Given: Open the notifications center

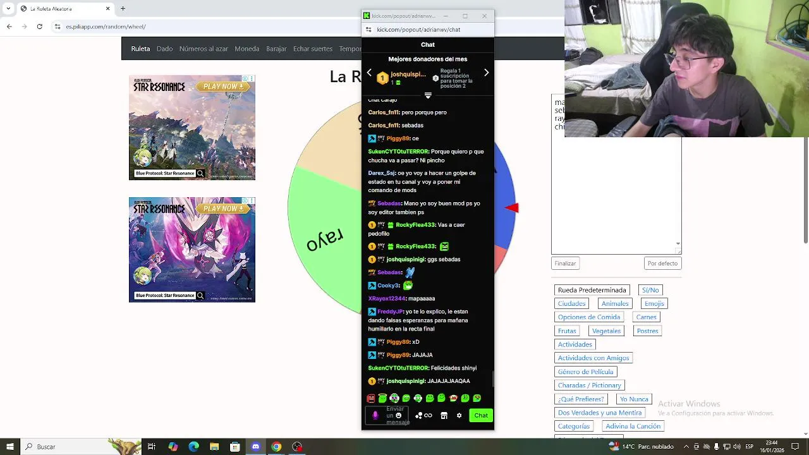Looking at the screenshot, I should pyautogui.click(x=796, y=447).
